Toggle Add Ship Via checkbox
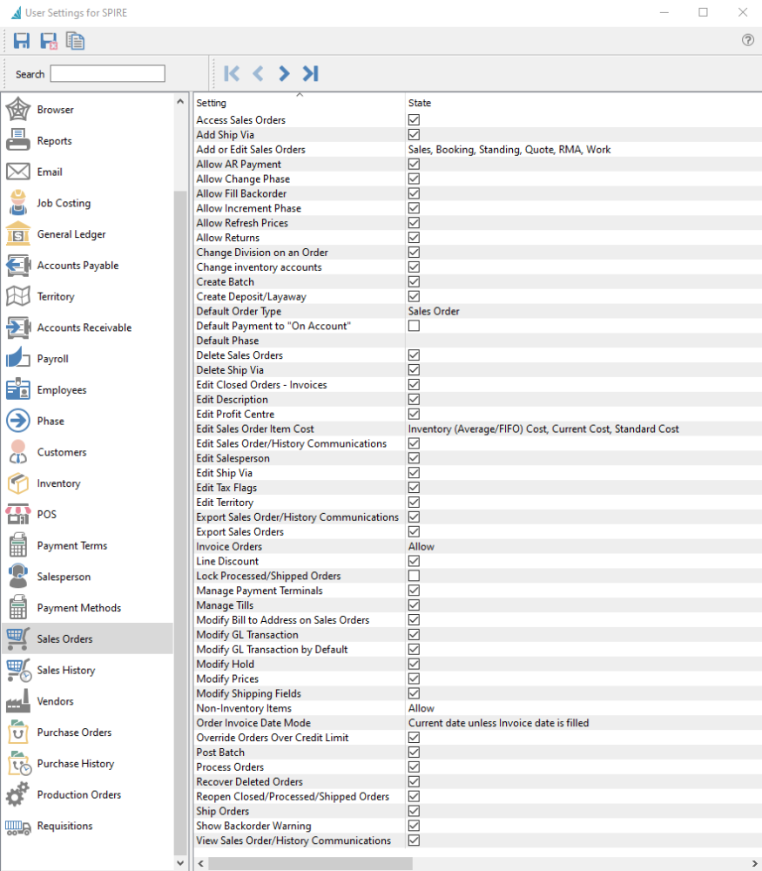 pos(414,134)
